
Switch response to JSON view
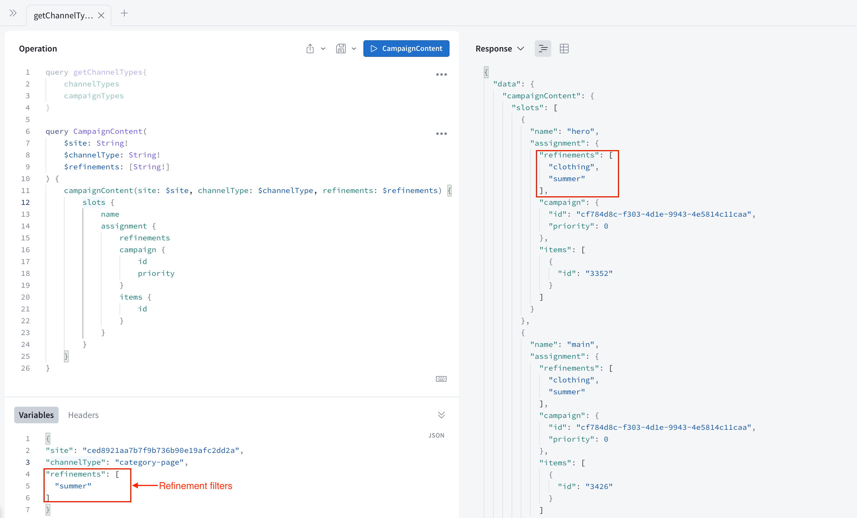543,49
